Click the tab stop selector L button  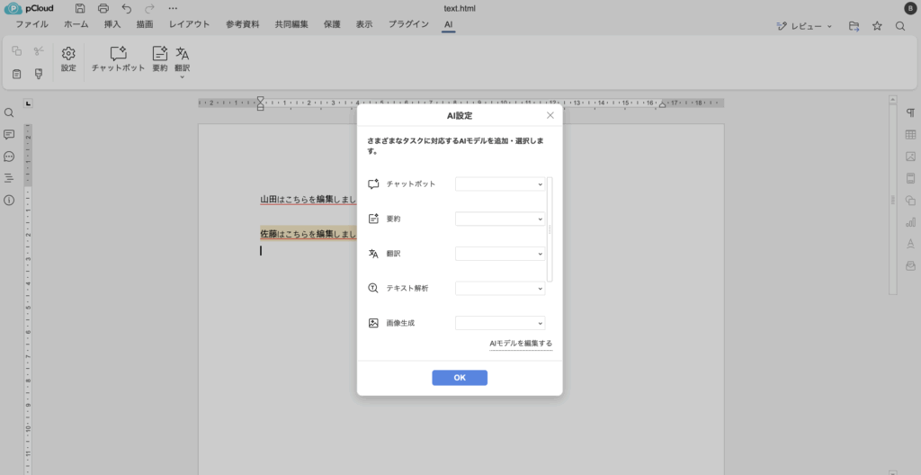click(28, 103)
